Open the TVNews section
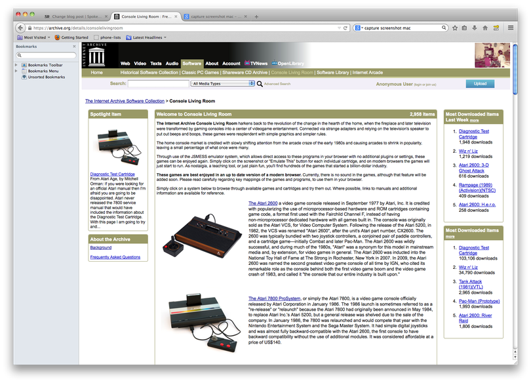 click(256, 64)
